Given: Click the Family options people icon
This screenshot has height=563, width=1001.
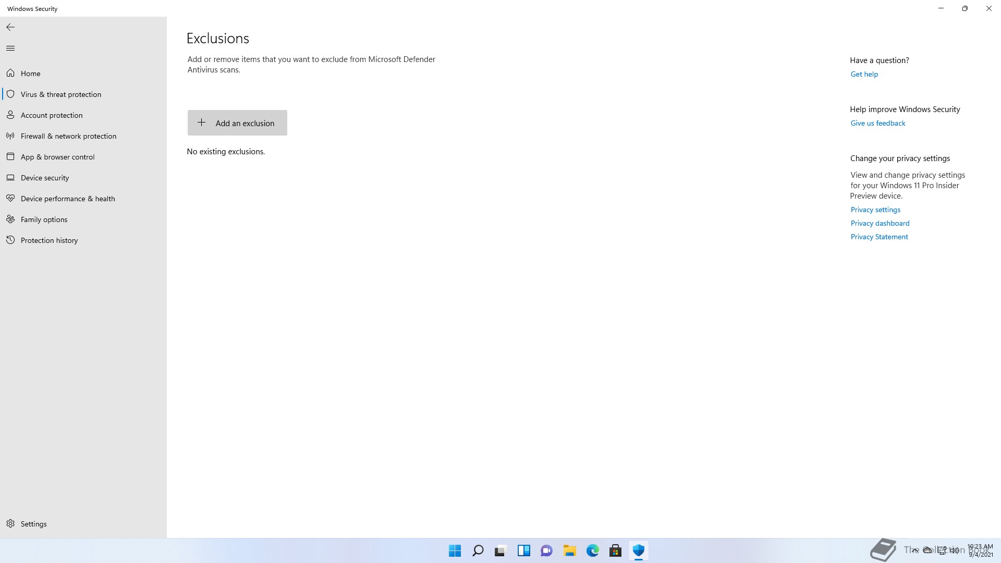Looking at the screenshot, I should click(x=10, y=219).
